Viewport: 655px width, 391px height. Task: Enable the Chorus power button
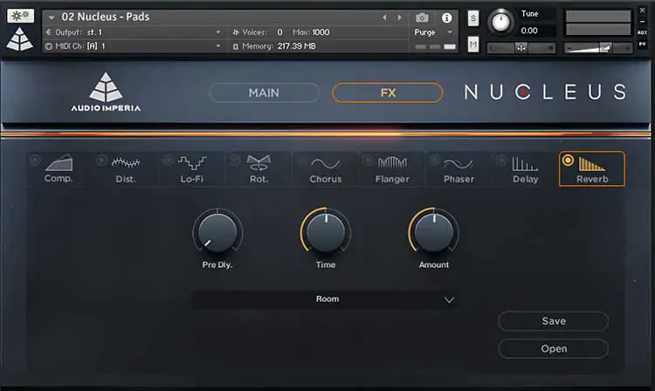pos(301,160)
